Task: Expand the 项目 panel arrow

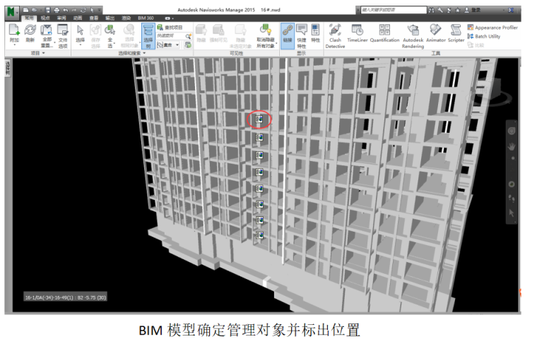Action: pos(44,53)
